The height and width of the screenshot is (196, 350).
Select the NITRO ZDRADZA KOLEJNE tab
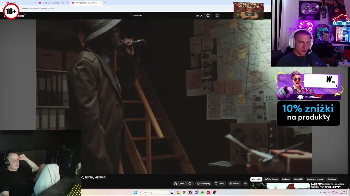click(x=86, y=3)
